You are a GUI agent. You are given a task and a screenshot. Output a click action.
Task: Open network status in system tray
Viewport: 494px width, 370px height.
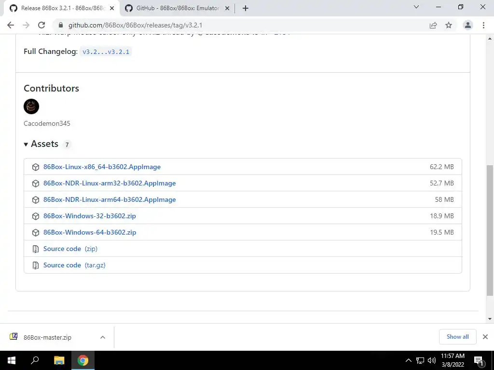click(420, 360)
